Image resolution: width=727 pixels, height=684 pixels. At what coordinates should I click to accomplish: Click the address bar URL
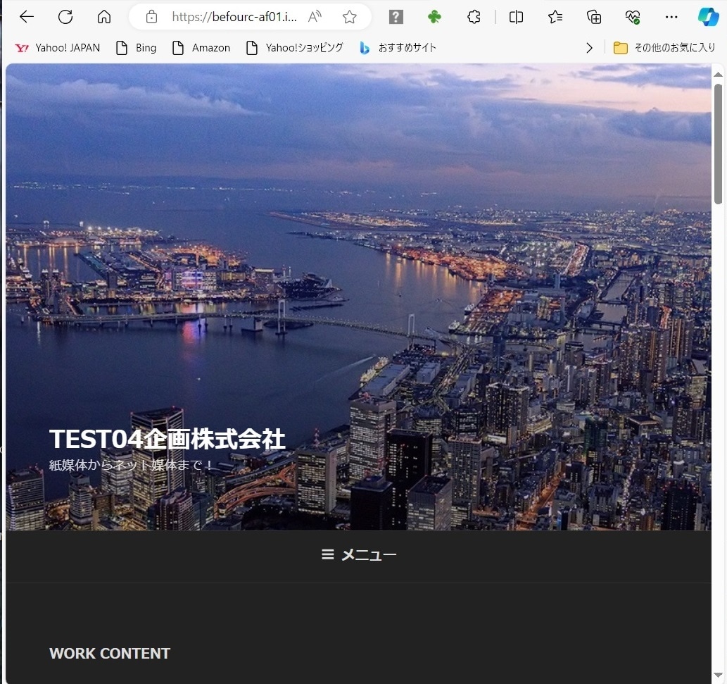pyautogui.click(x=234, y=17)
